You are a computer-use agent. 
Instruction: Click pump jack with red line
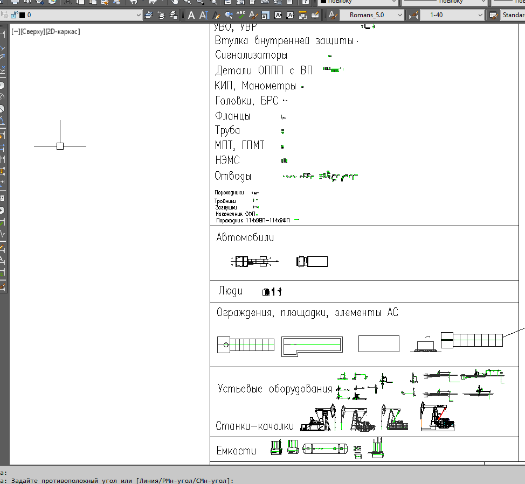(438, 417)
